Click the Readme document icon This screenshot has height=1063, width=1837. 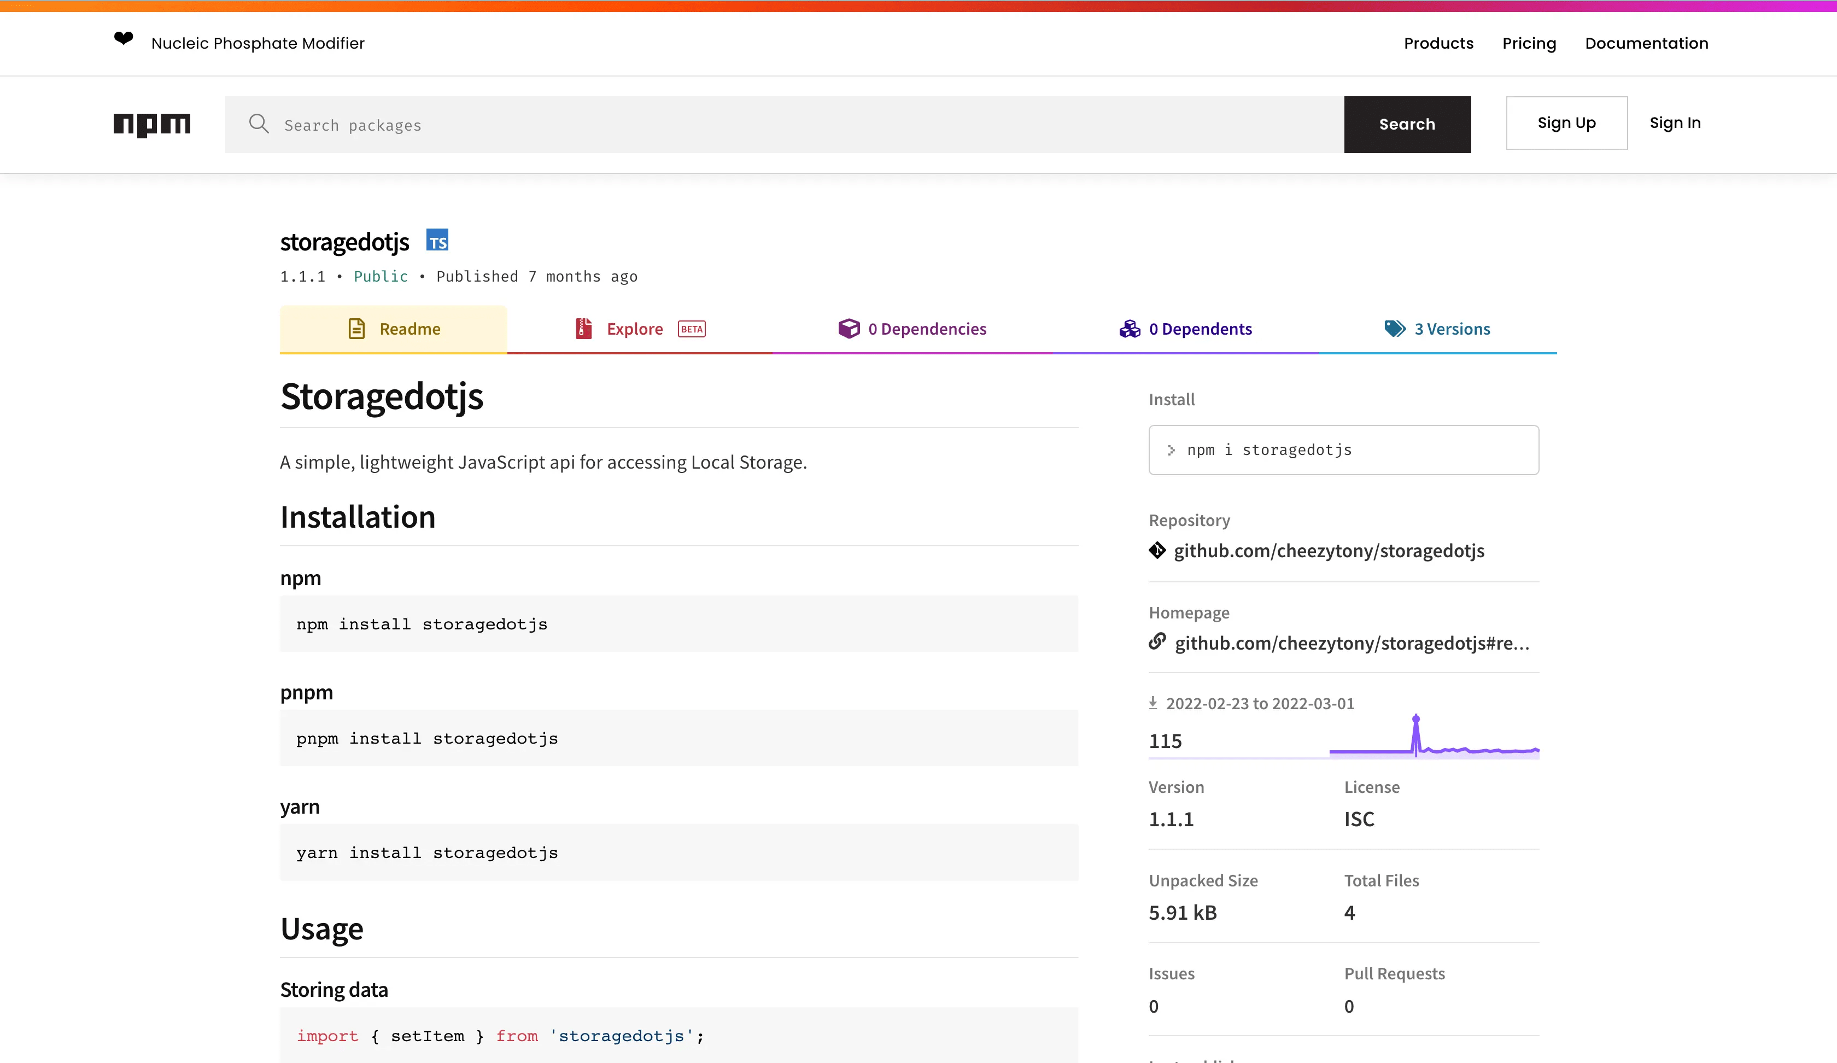click(x=356, y=329)
